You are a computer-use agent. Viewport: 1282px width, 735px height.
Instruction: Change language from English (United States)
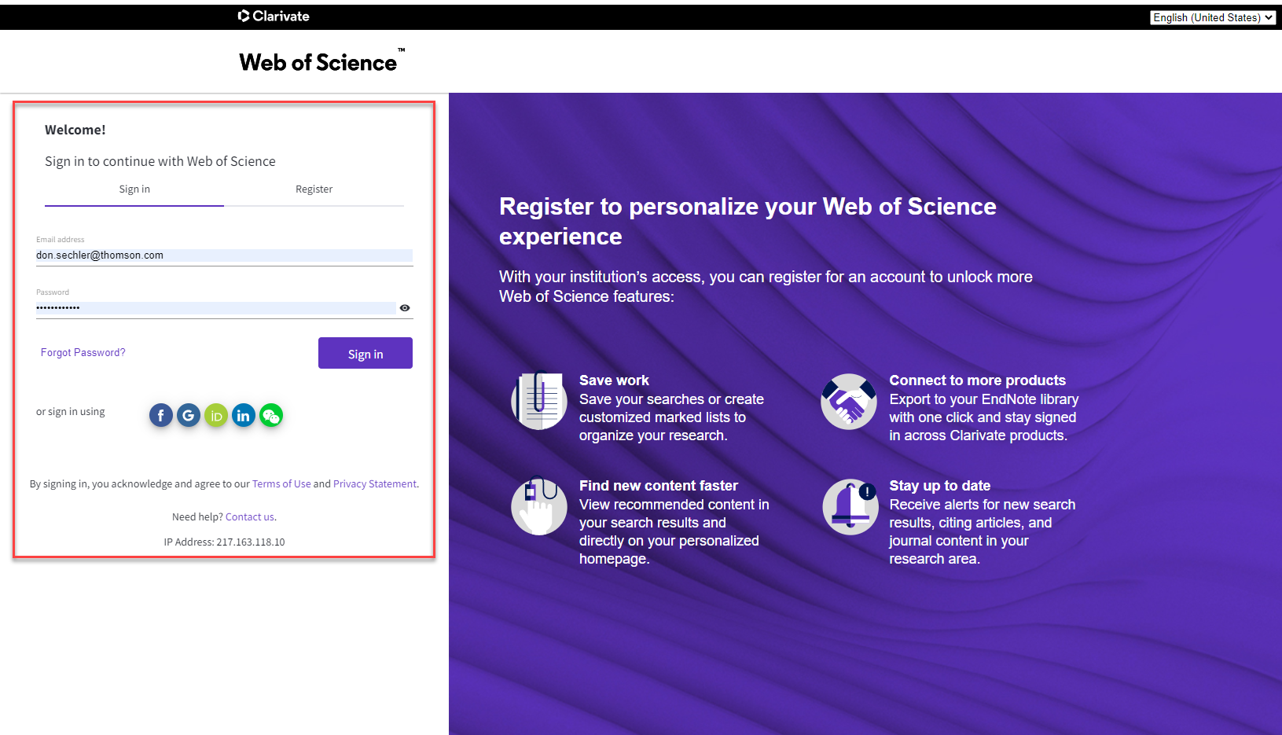tap(1212, 17)
